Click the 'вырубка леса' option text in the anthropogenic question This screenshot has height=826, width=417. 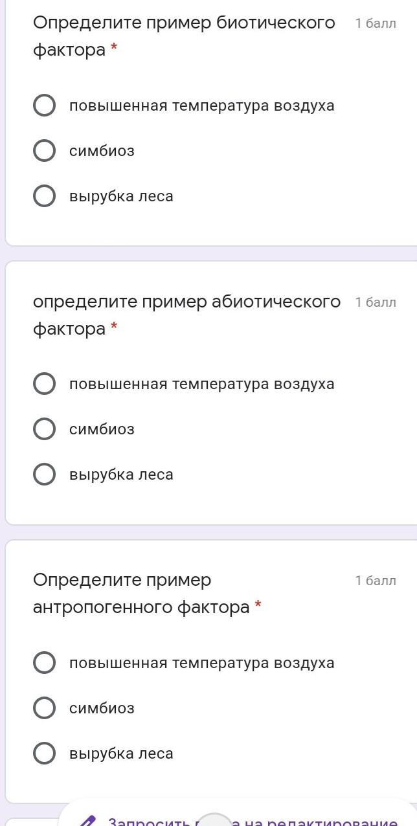pos(121,753)
